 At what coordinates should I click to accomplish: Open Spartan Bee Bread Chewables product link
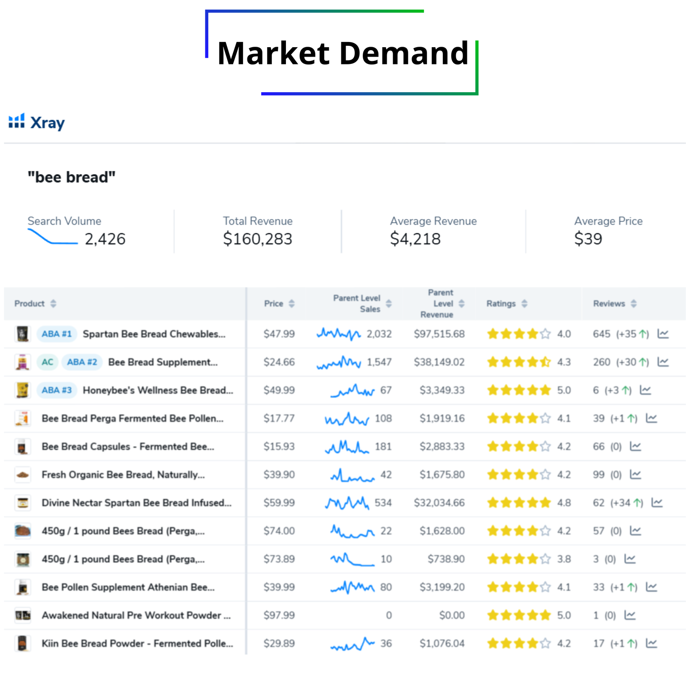[154, 334]
